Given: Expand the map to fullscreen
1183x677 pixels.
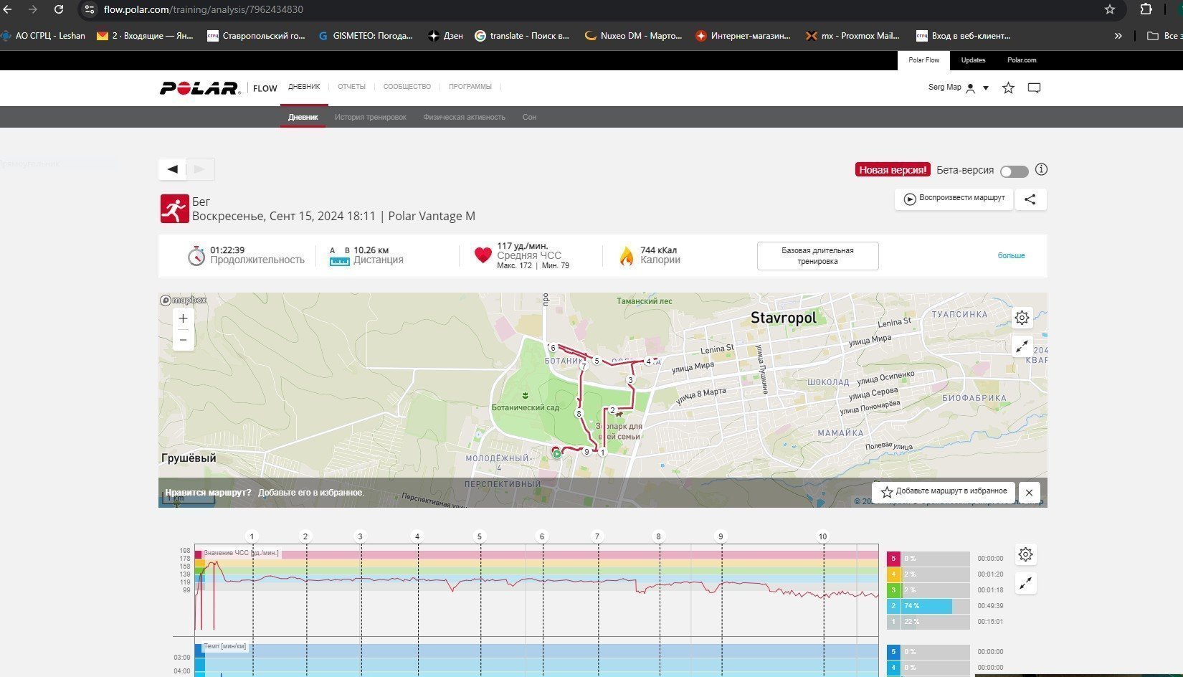Looking at the screenshot, I should tap(1022, 346).
